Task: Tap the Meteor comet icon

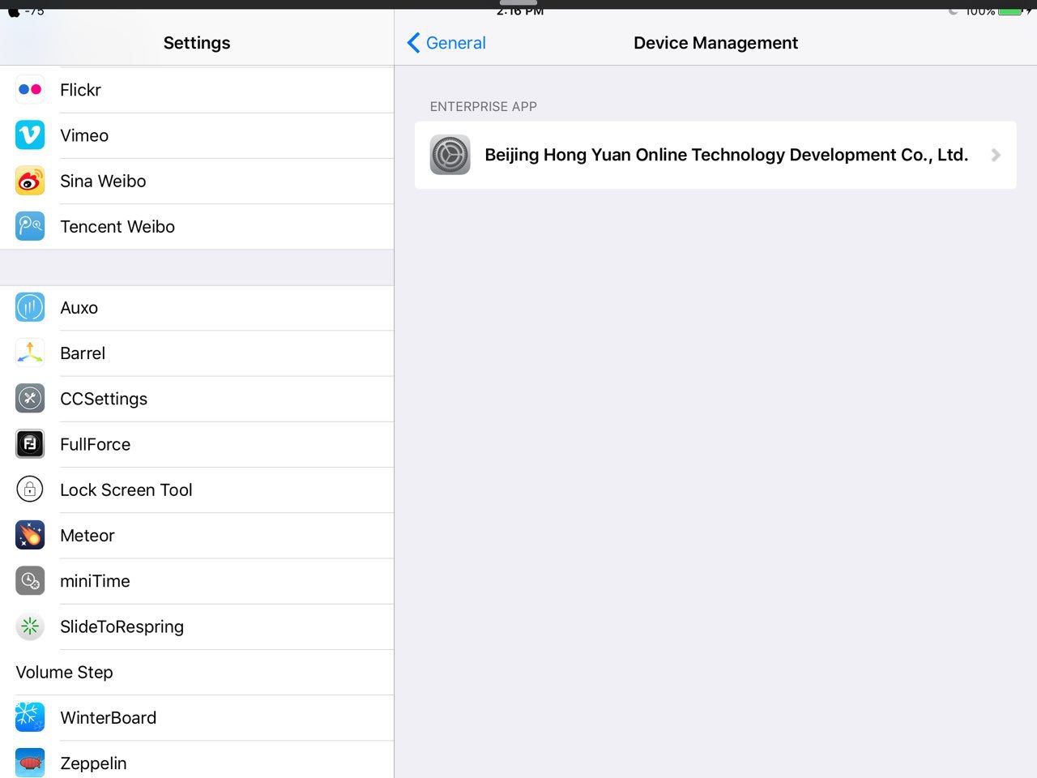Action: tap(30, 536)
